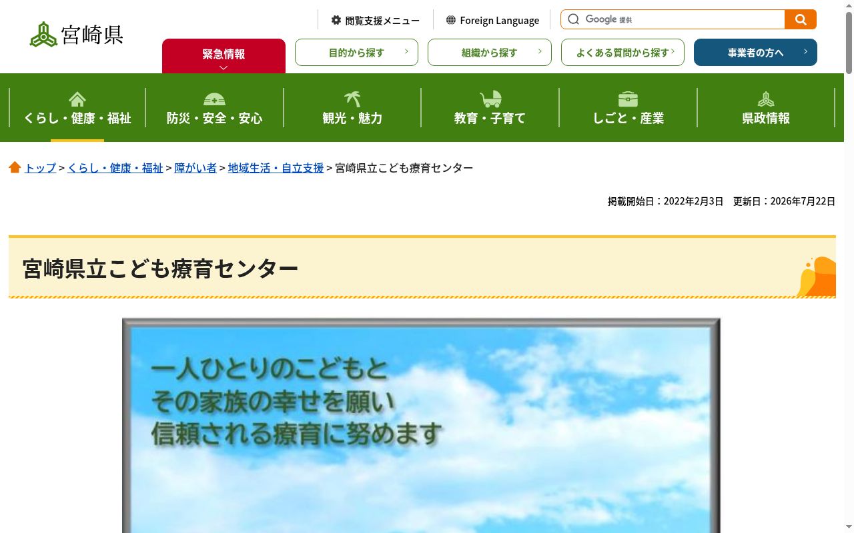Viewport: 854px width, 533px height.
Task: Click the briefcase icon above しごと・産業
Action: [628, 99]
